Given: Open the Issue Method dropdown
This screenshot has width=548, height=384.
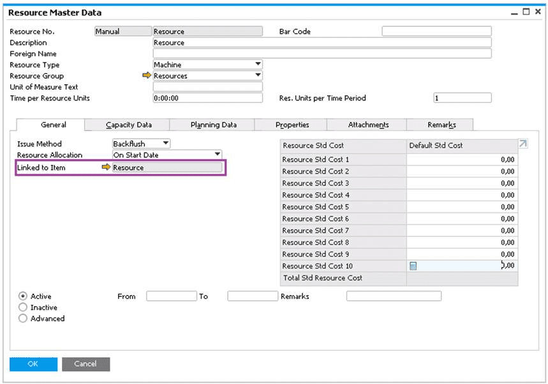Looking at the screenshot, I should click(166, 144).
